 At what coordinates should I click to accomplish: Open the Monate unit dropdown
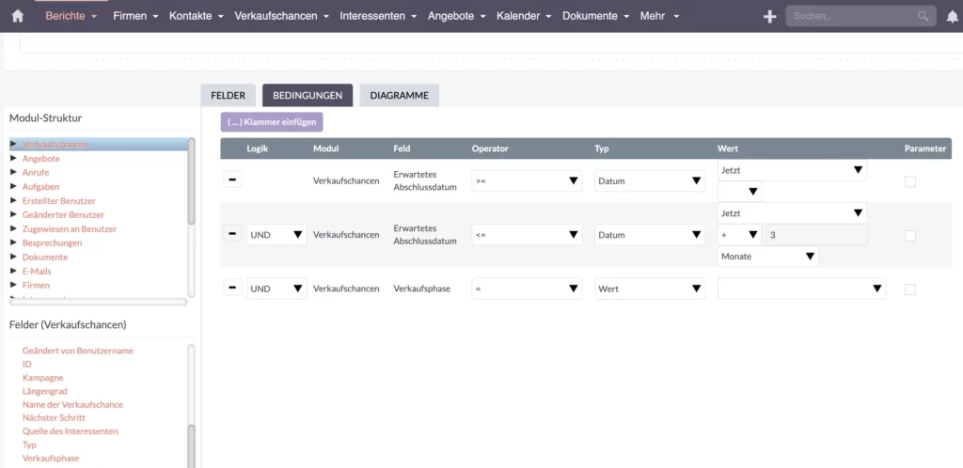pyautogui.click(x=767, y=257)
